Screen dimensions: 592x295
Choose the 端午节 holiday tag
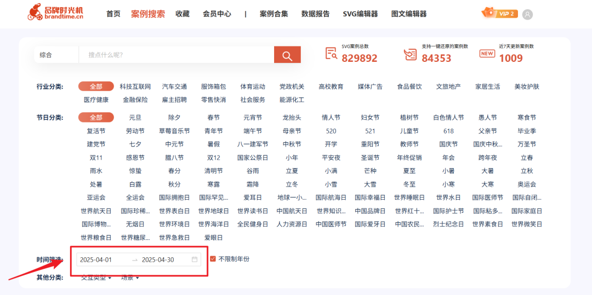coord(253,131)
